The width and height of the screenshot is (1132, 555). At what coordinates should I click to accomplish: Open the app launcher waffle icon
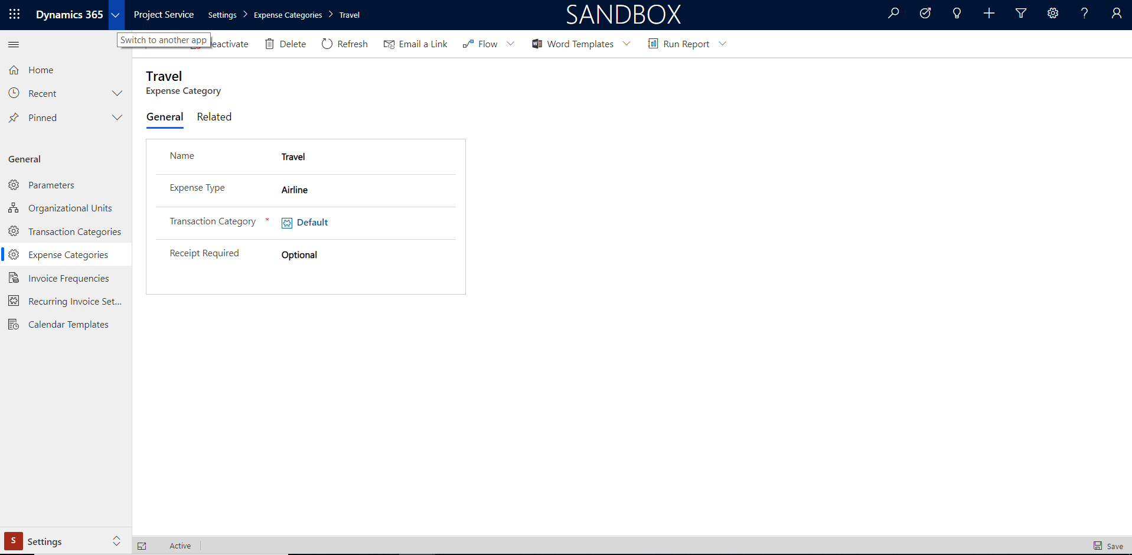click(x=15, y=14)
